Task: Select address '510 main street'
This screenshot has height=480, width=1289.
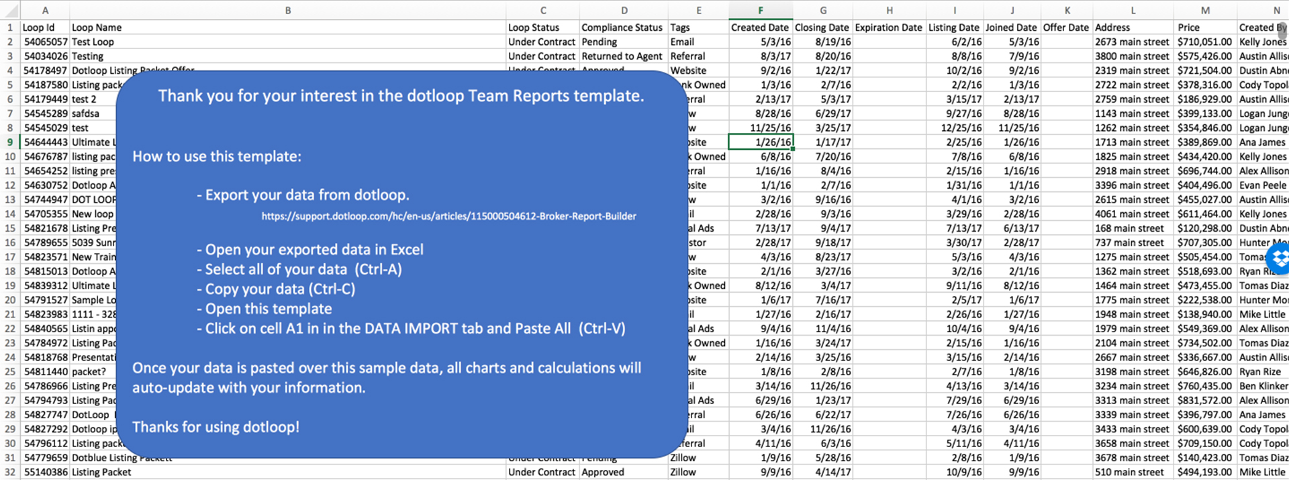Action: coord(1133,472)
